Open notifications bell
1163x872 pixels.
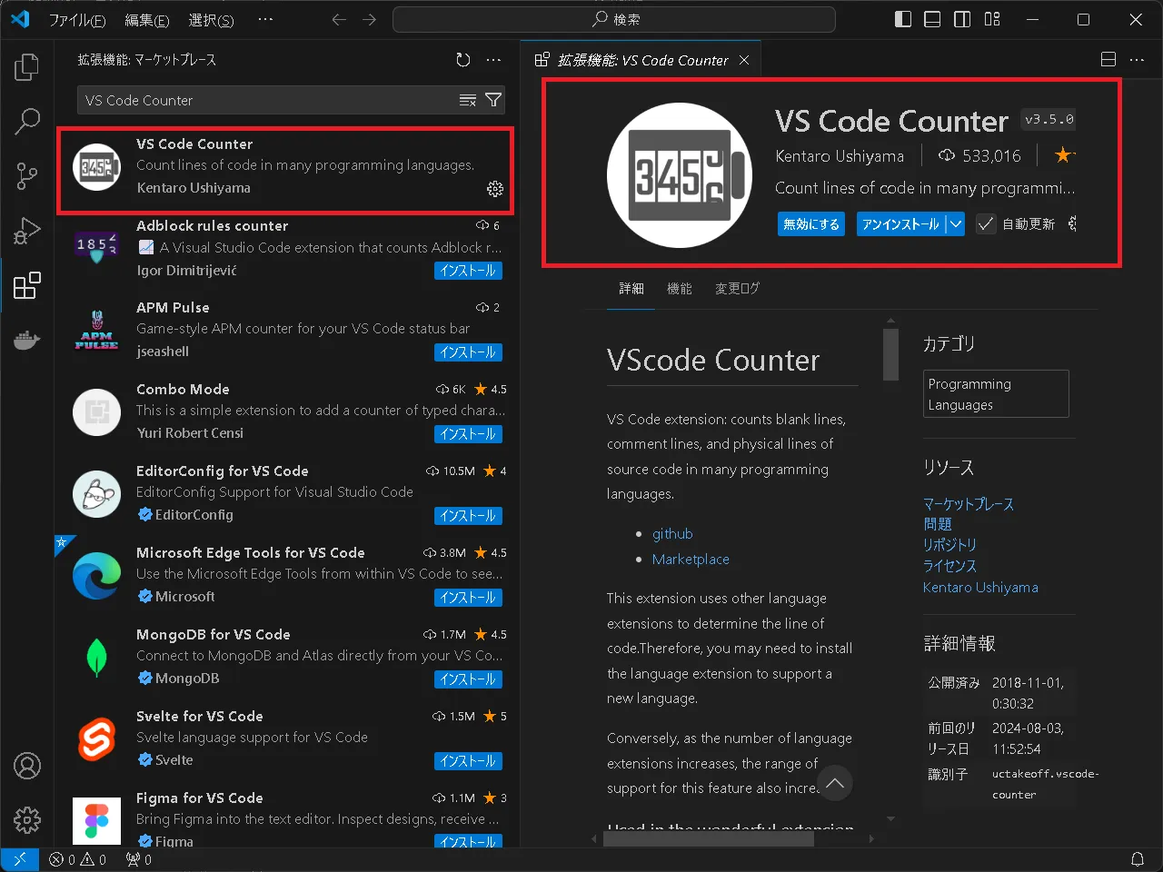click(1138, 859)
